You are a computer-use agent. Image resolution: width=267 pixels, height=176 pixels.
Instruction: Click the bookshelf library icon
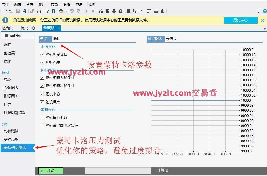coord(114,11)
